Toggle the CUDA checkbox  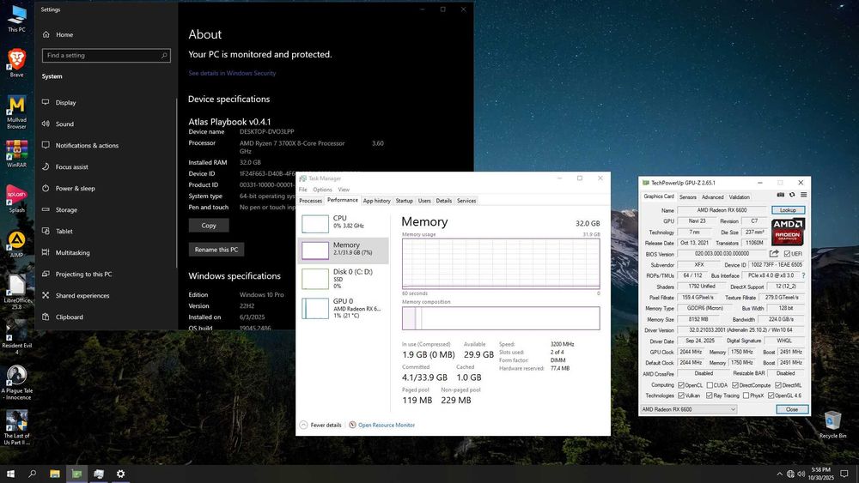tap(710, 385)
